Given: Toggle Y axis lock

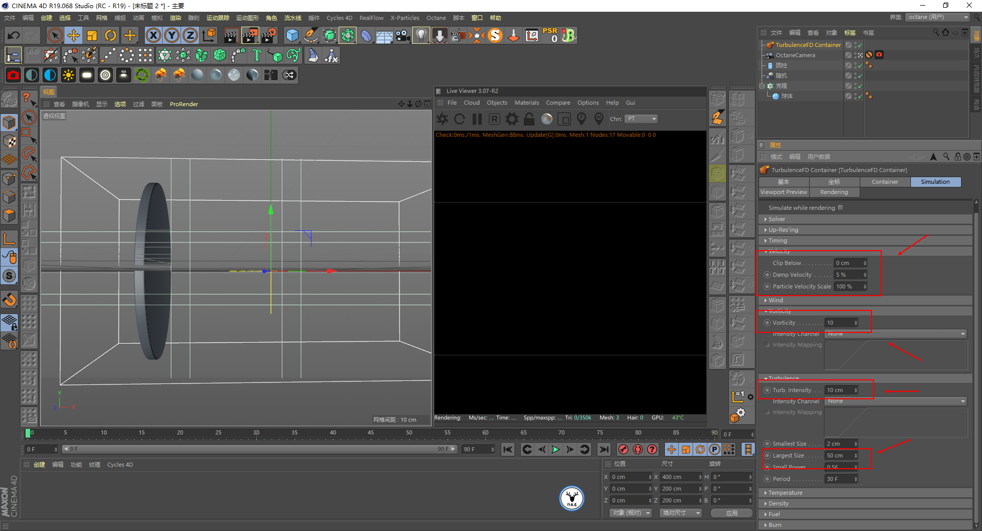Looking at the screenshot, I should 172,35.
